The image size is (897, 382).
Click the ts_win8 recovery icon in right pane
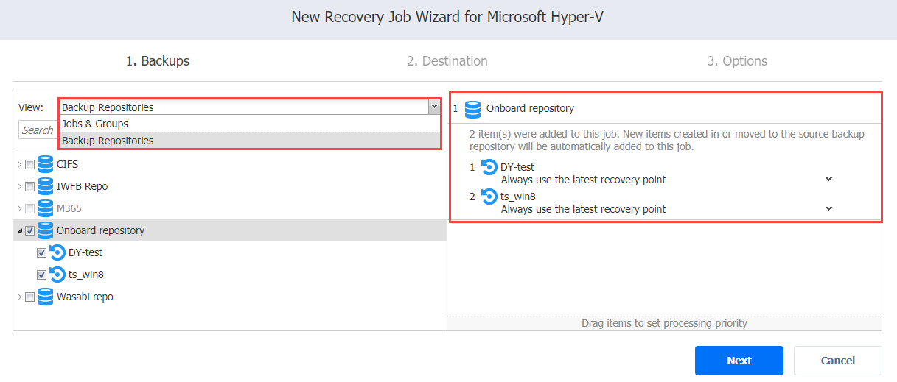pos(489,197)
